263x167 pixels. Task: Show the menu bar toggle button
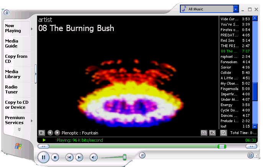coord(7,12)
